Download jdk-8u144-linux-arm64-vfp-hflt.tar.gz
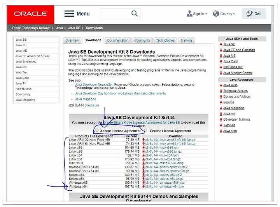280x207 pixels. [170, 144]
